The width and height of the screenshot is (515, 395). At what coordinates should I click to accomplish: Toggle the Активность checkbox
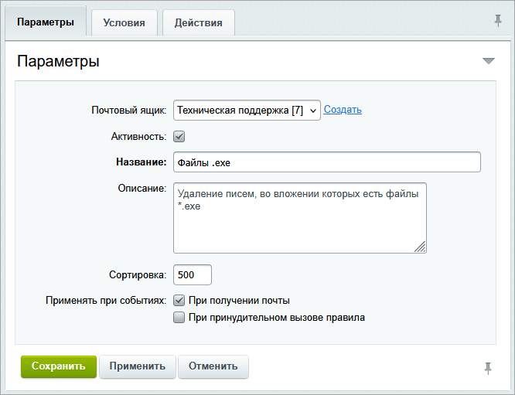(x=179, y=137)
